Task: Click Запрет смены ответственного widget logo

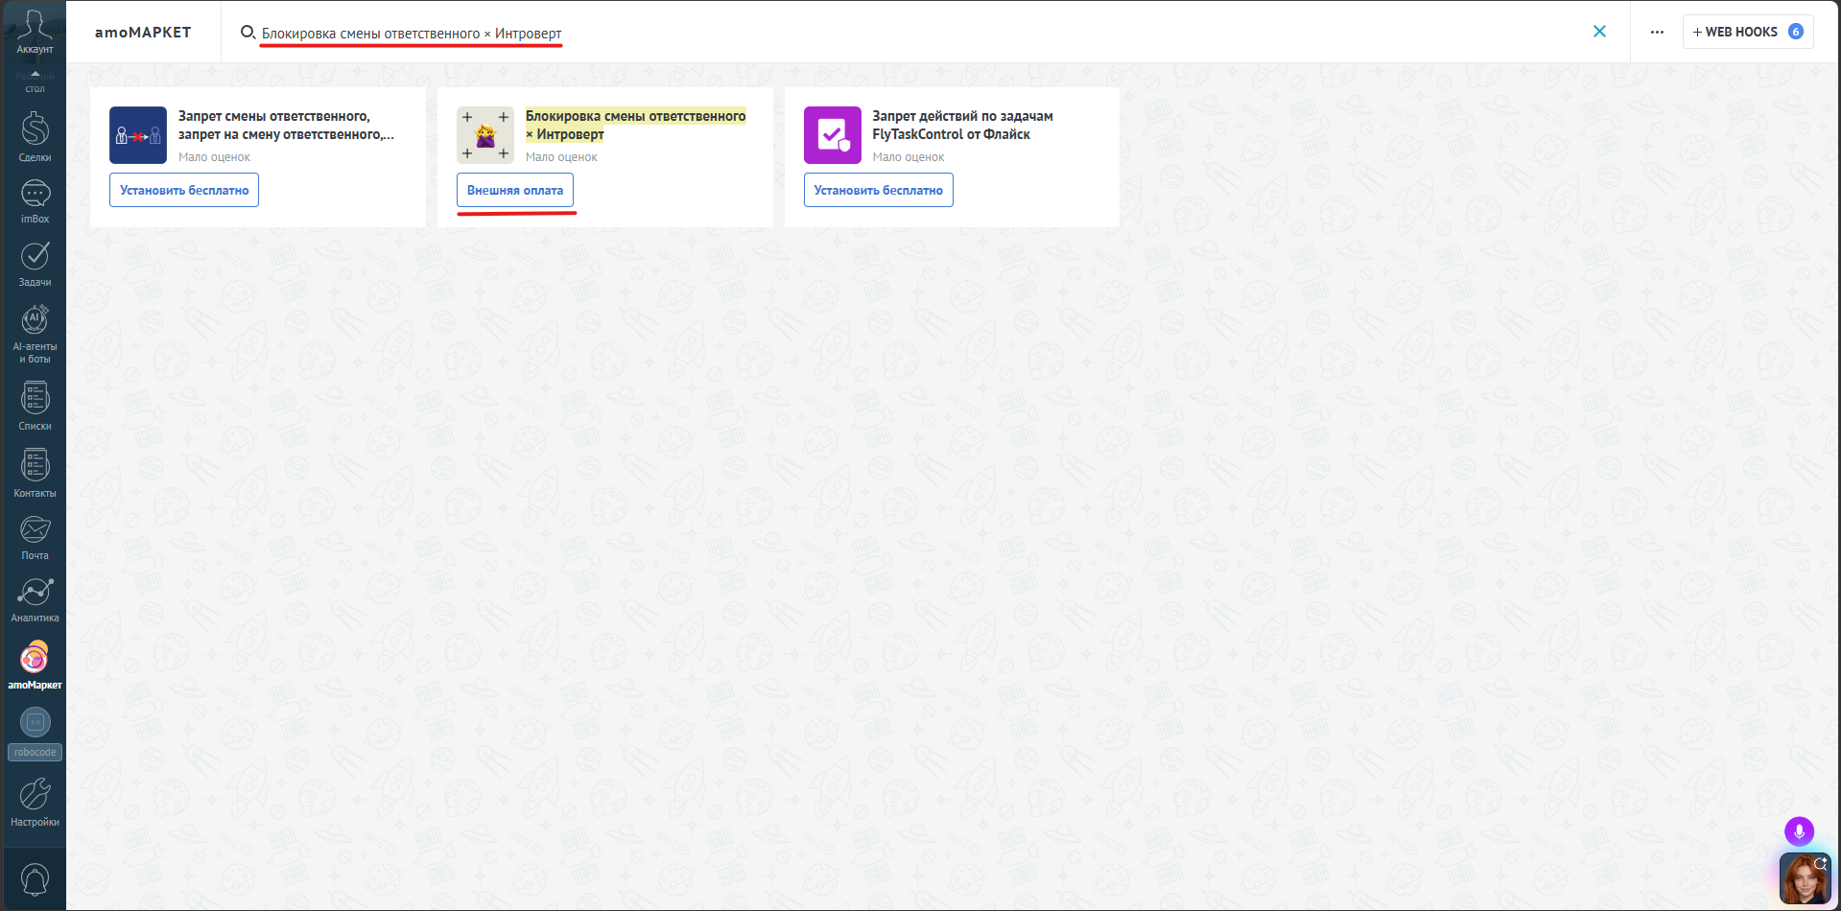Action: 138,135
